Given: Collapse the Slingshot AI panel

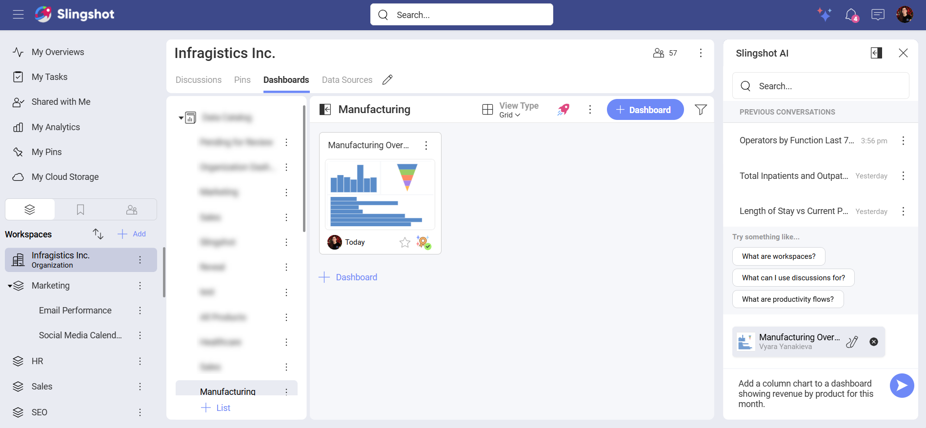Looking at the screenshot, I should coord(876,53).
